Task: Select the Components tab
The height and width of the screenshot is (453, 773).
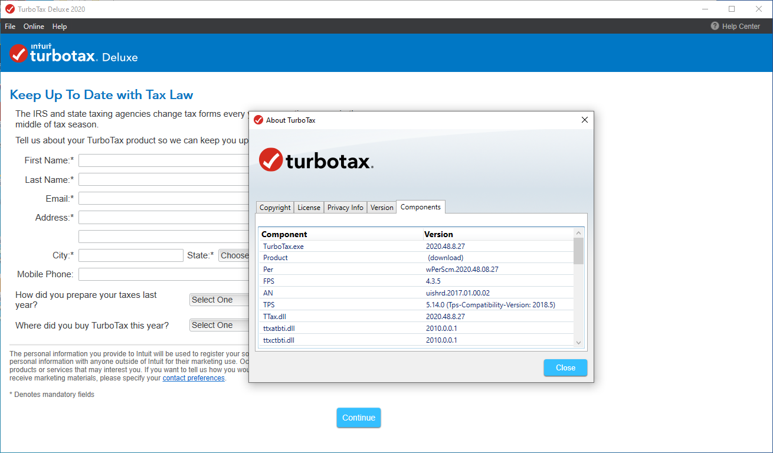Action: [421, 207]
